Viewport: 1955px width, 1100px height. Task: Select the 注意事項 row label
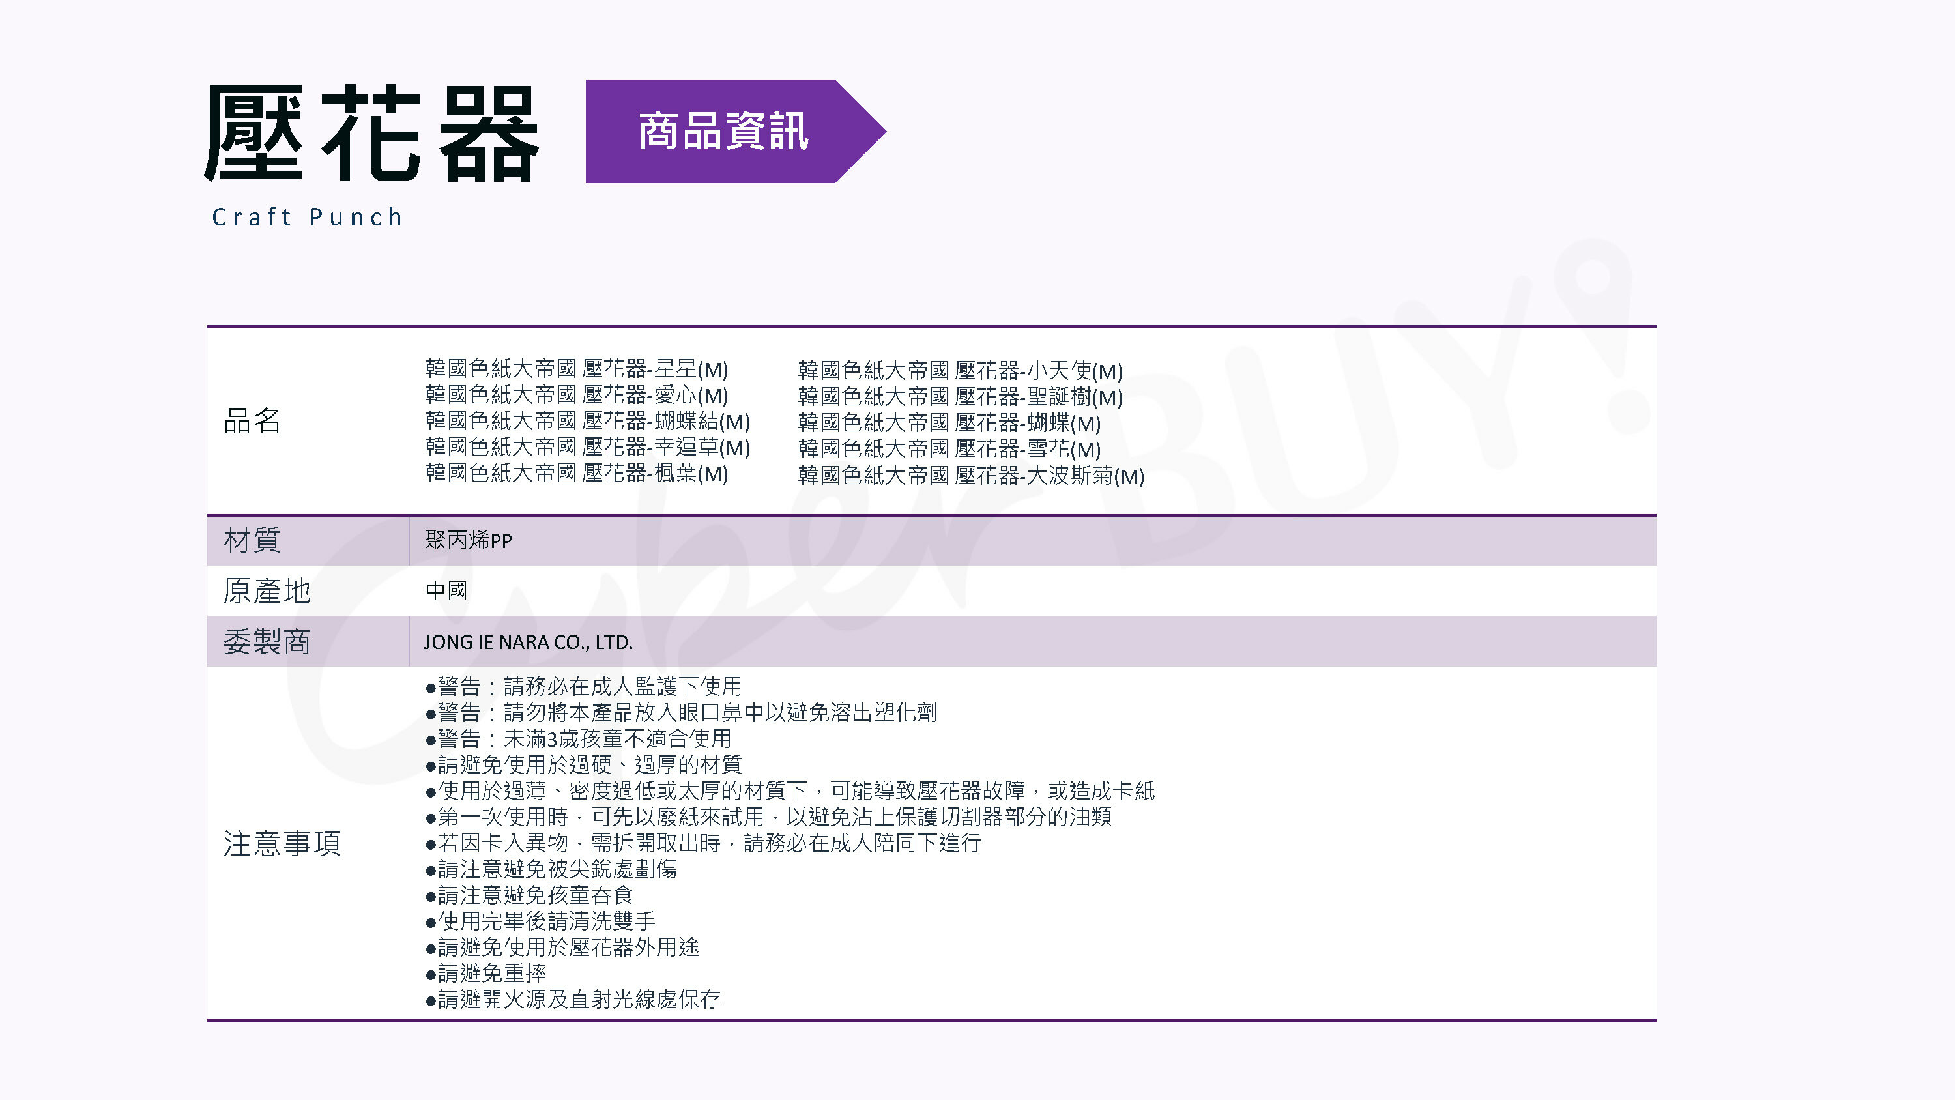(282, 843)
